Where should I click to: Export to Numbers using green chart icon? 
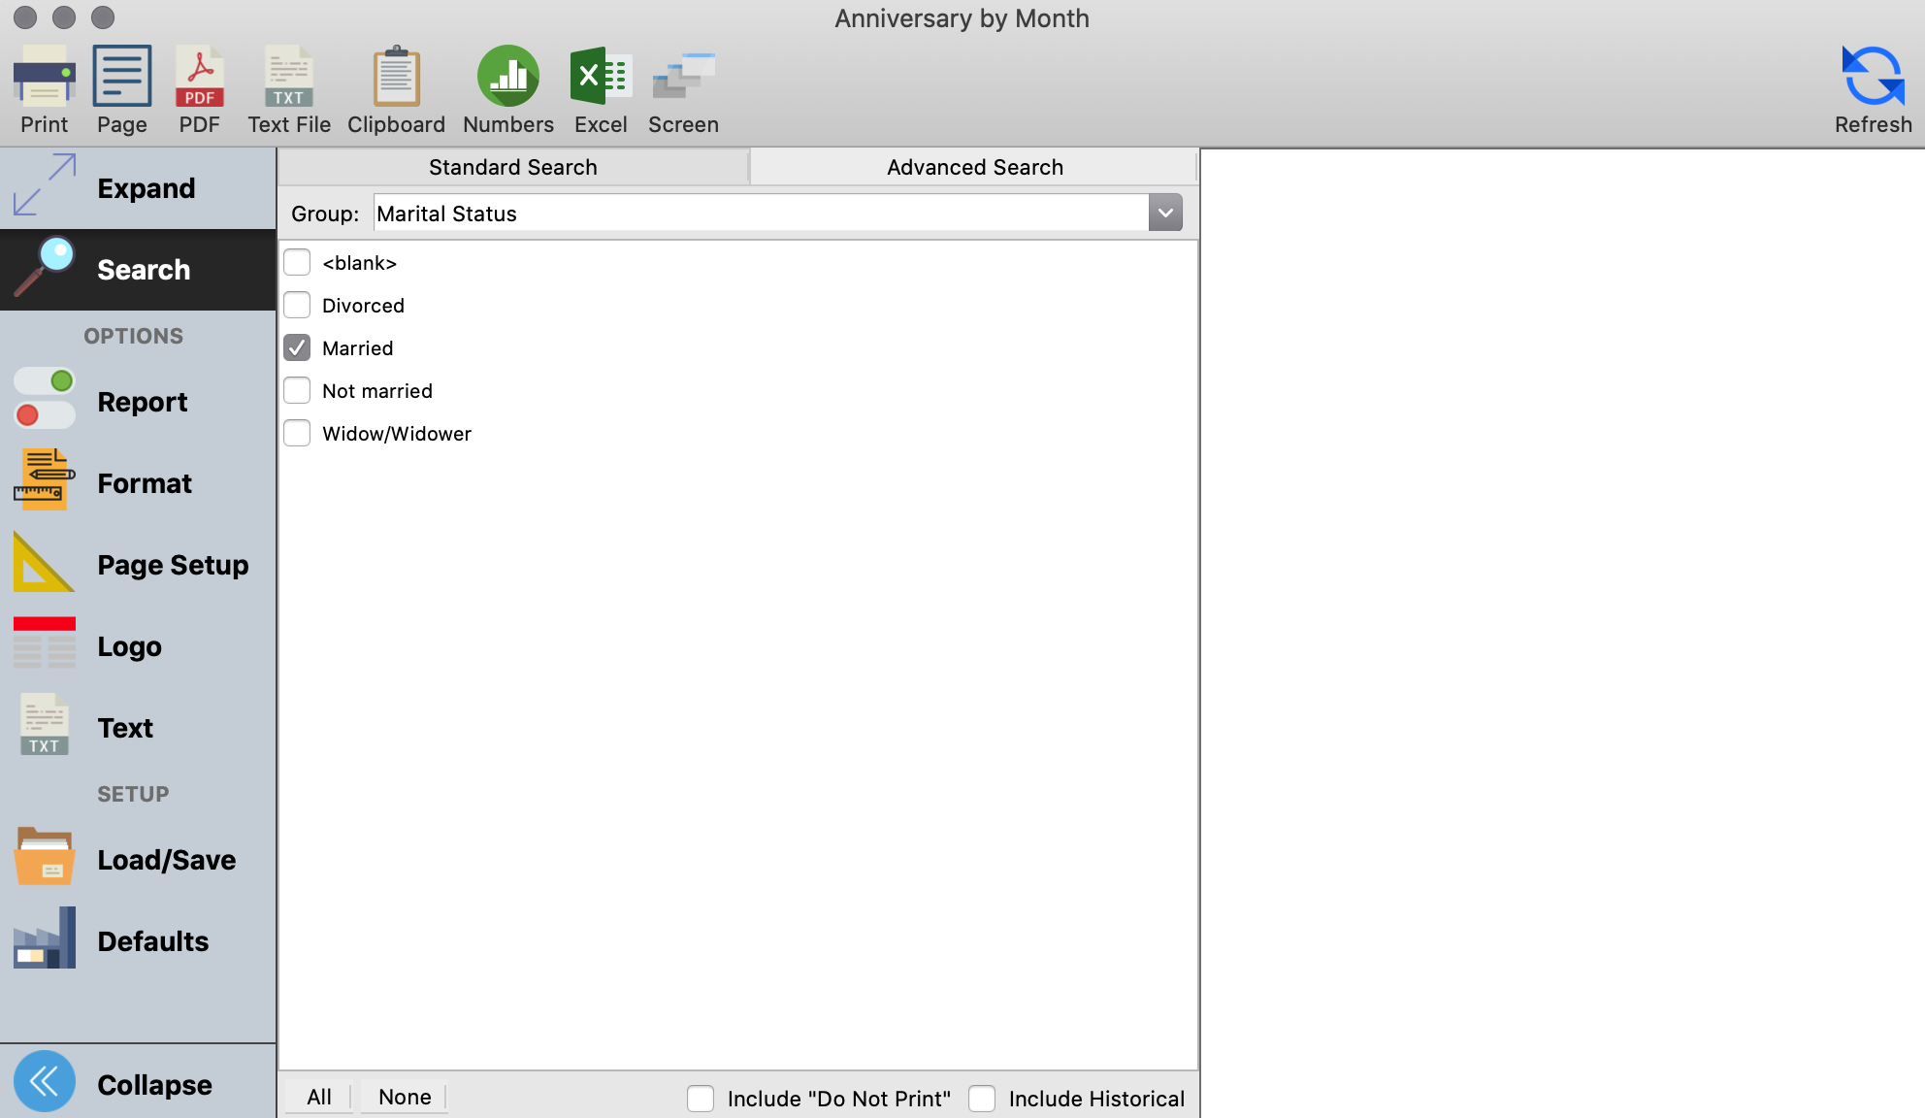tap(508, 77)
